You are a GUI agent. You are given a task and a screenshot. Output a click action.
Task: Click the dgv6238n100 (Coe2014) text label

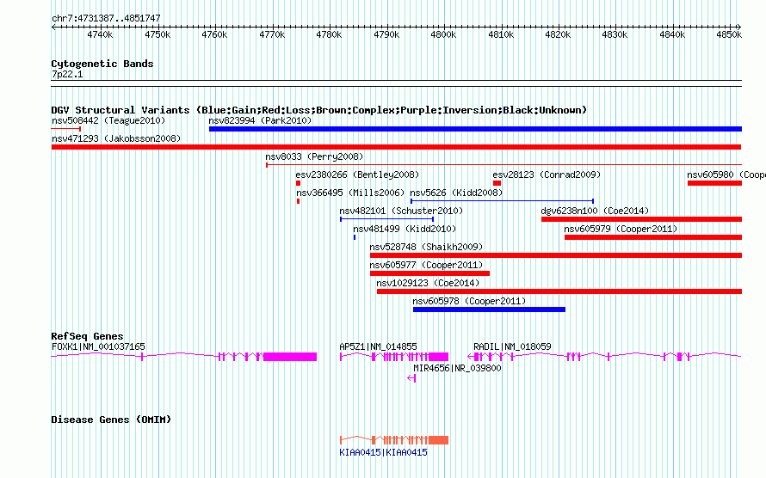tap(595, 211)
